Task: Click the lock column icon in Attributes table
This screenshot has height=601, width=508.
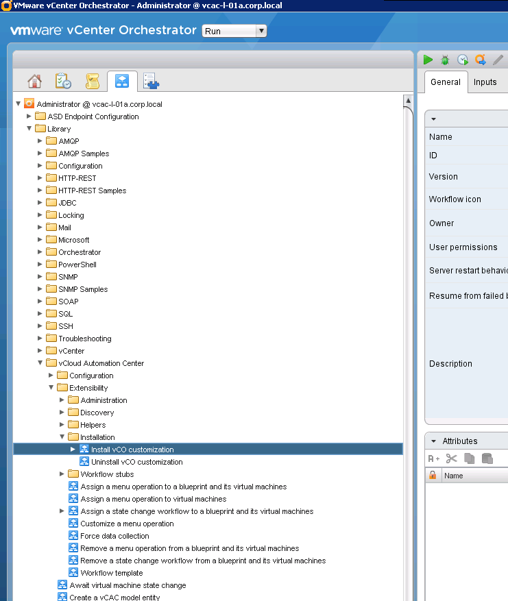Action: click(433, 476)
